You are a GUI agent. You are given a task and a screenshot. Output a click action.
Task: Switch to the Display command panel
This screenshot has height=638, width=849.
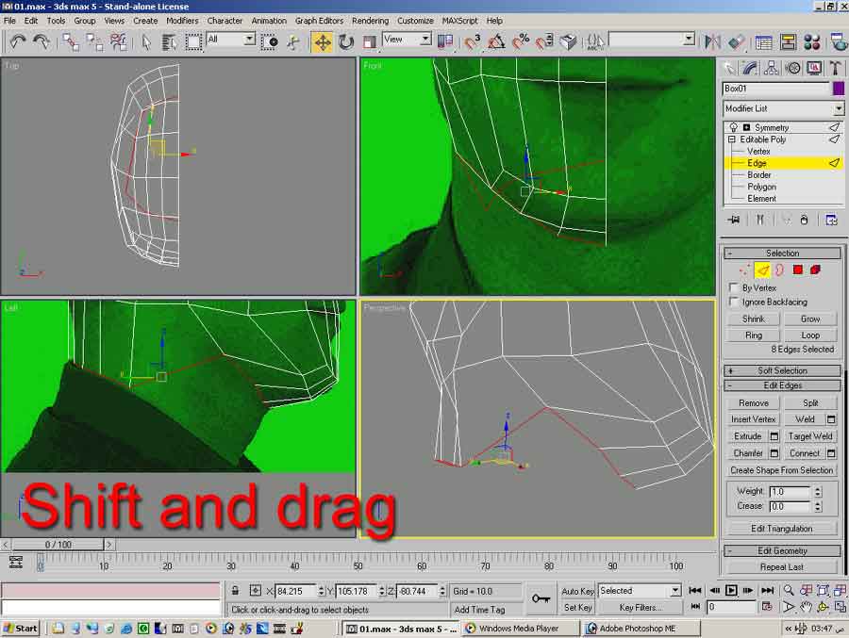tap(814, 68)
